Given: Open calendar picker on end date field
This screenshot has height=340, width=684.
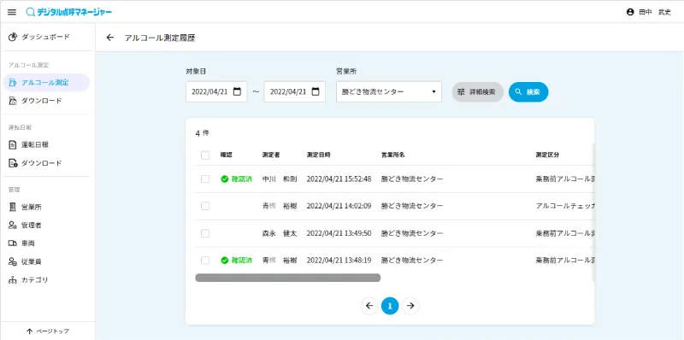Looking at the screenshot, I should [x=315, y=92].
